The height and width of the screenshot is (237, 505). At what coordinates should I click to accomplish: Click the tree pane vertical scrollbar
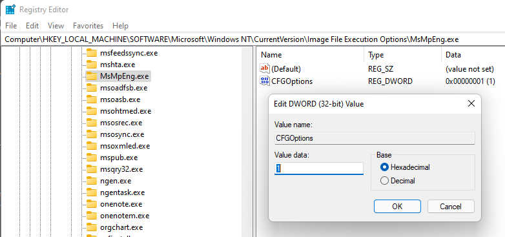(x=247, y=141)
